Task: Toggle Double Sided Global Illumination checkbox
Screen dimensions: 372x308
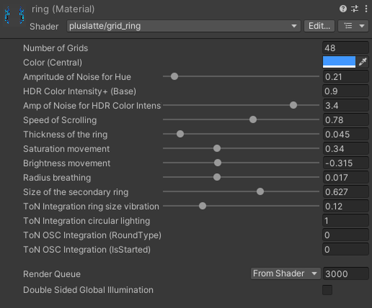Action: [x=327, y=290]
